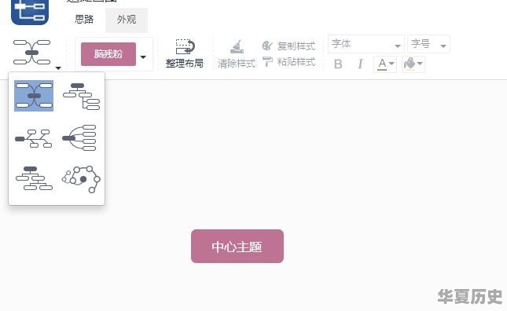Select the 中心主题 central topic node
507x311 pixels.
[x=237, y=246]
